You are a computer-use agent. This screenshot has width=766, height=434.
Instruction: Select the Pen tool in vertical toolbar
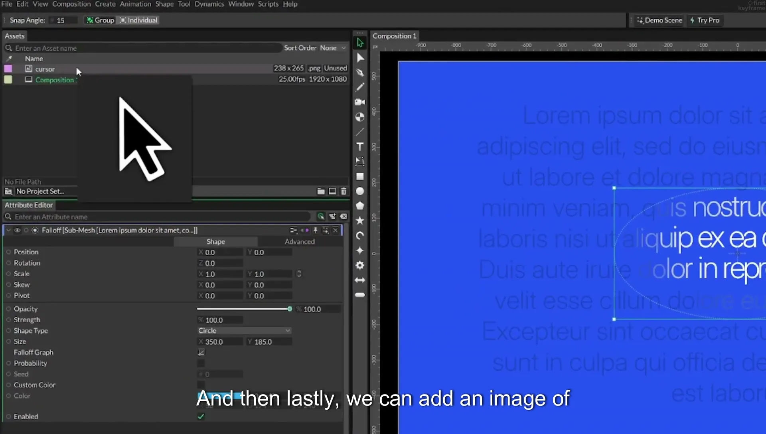point(360,73)
